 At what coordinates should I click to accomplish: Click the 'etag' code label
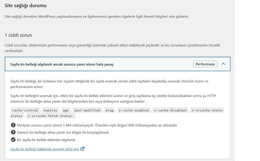click(x=109, y=110)
